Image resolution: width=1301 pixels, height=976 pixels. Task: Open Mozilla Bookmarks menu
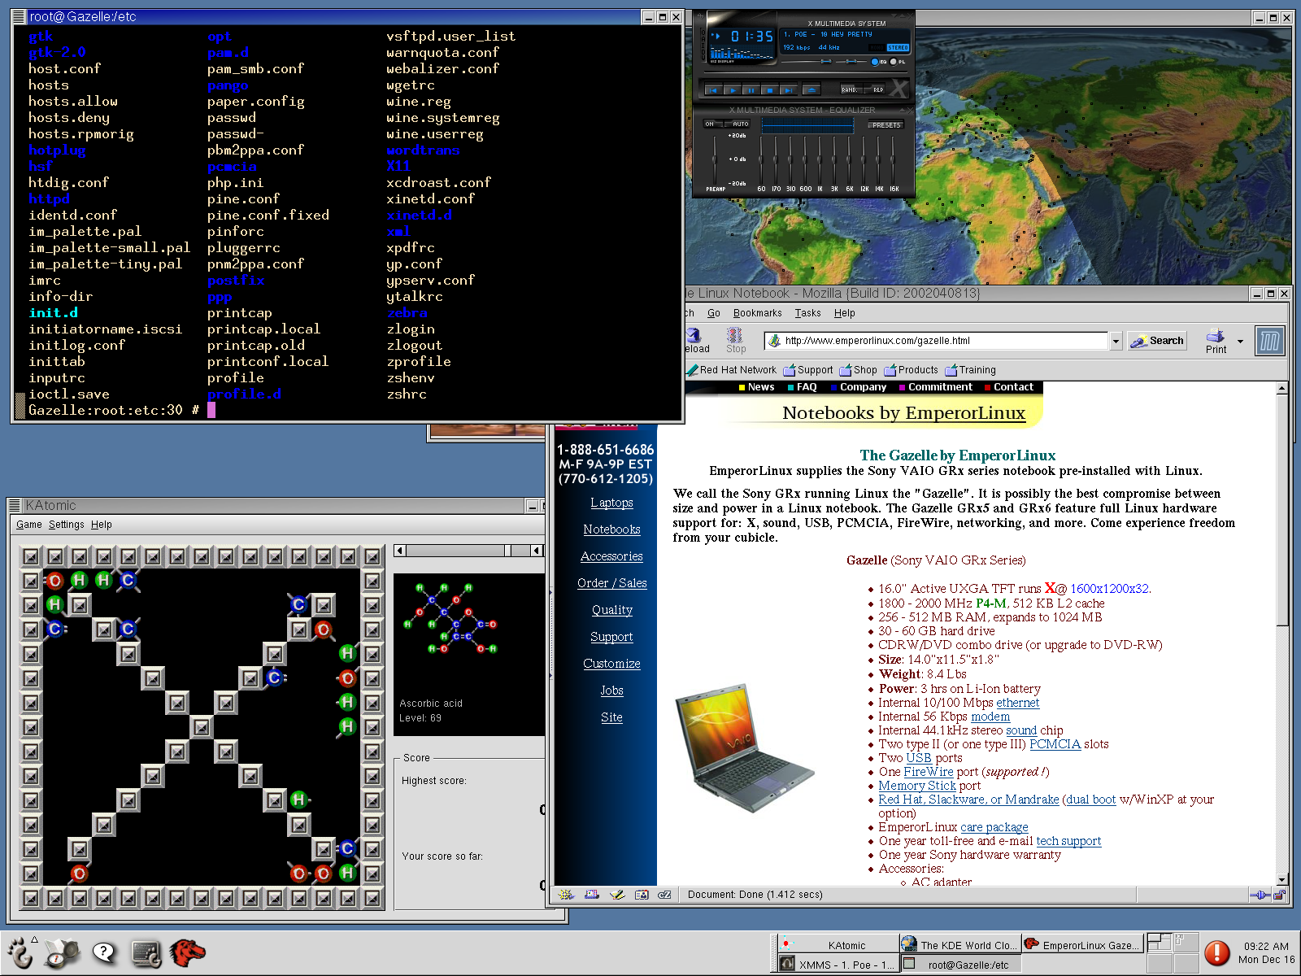point(757,313)
